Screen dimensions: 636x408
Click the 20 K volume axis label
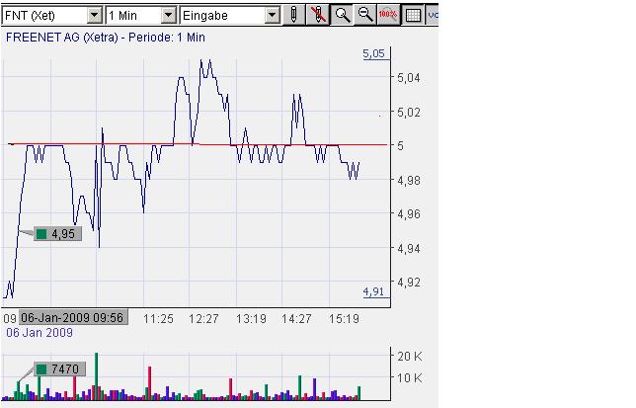click(410, 356)
